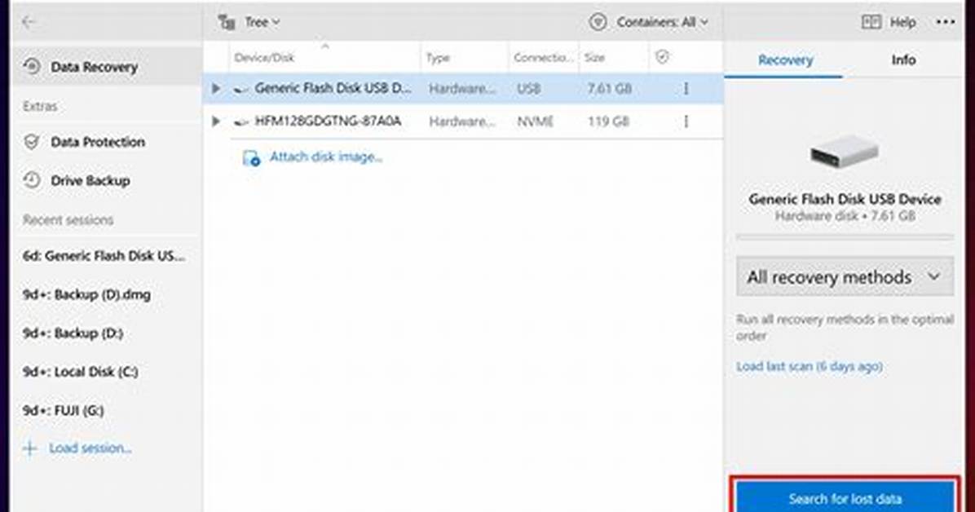This screenshot has width=975, height=512.
Task: Click the Attach disk image link
Action: (326, 157)
